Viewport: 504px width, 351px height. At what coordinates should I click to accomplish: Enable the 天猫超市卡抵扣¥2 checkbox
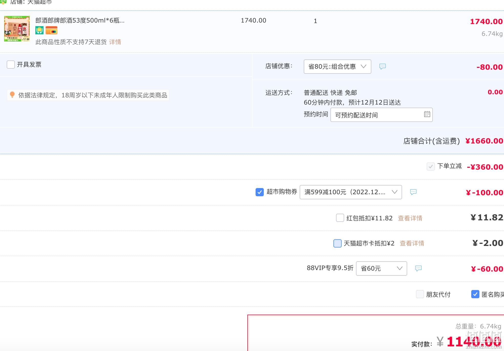(338, 243)
